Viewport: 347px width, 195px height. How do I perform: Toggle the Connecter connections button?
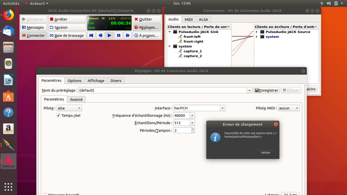click(34, 36)
